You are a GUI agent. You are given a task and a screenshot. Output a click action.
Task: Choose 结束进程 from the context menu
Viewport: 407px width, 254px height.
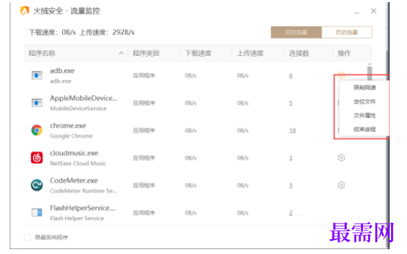click(x=364, y=129)
